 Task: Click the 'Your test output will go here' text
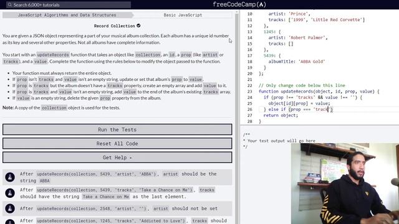tap(281, 141)
